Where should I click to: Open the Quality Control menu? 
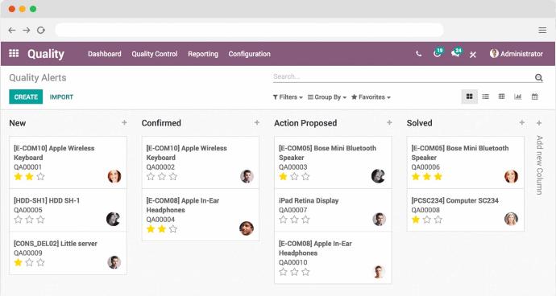click(x=155, y=54)
